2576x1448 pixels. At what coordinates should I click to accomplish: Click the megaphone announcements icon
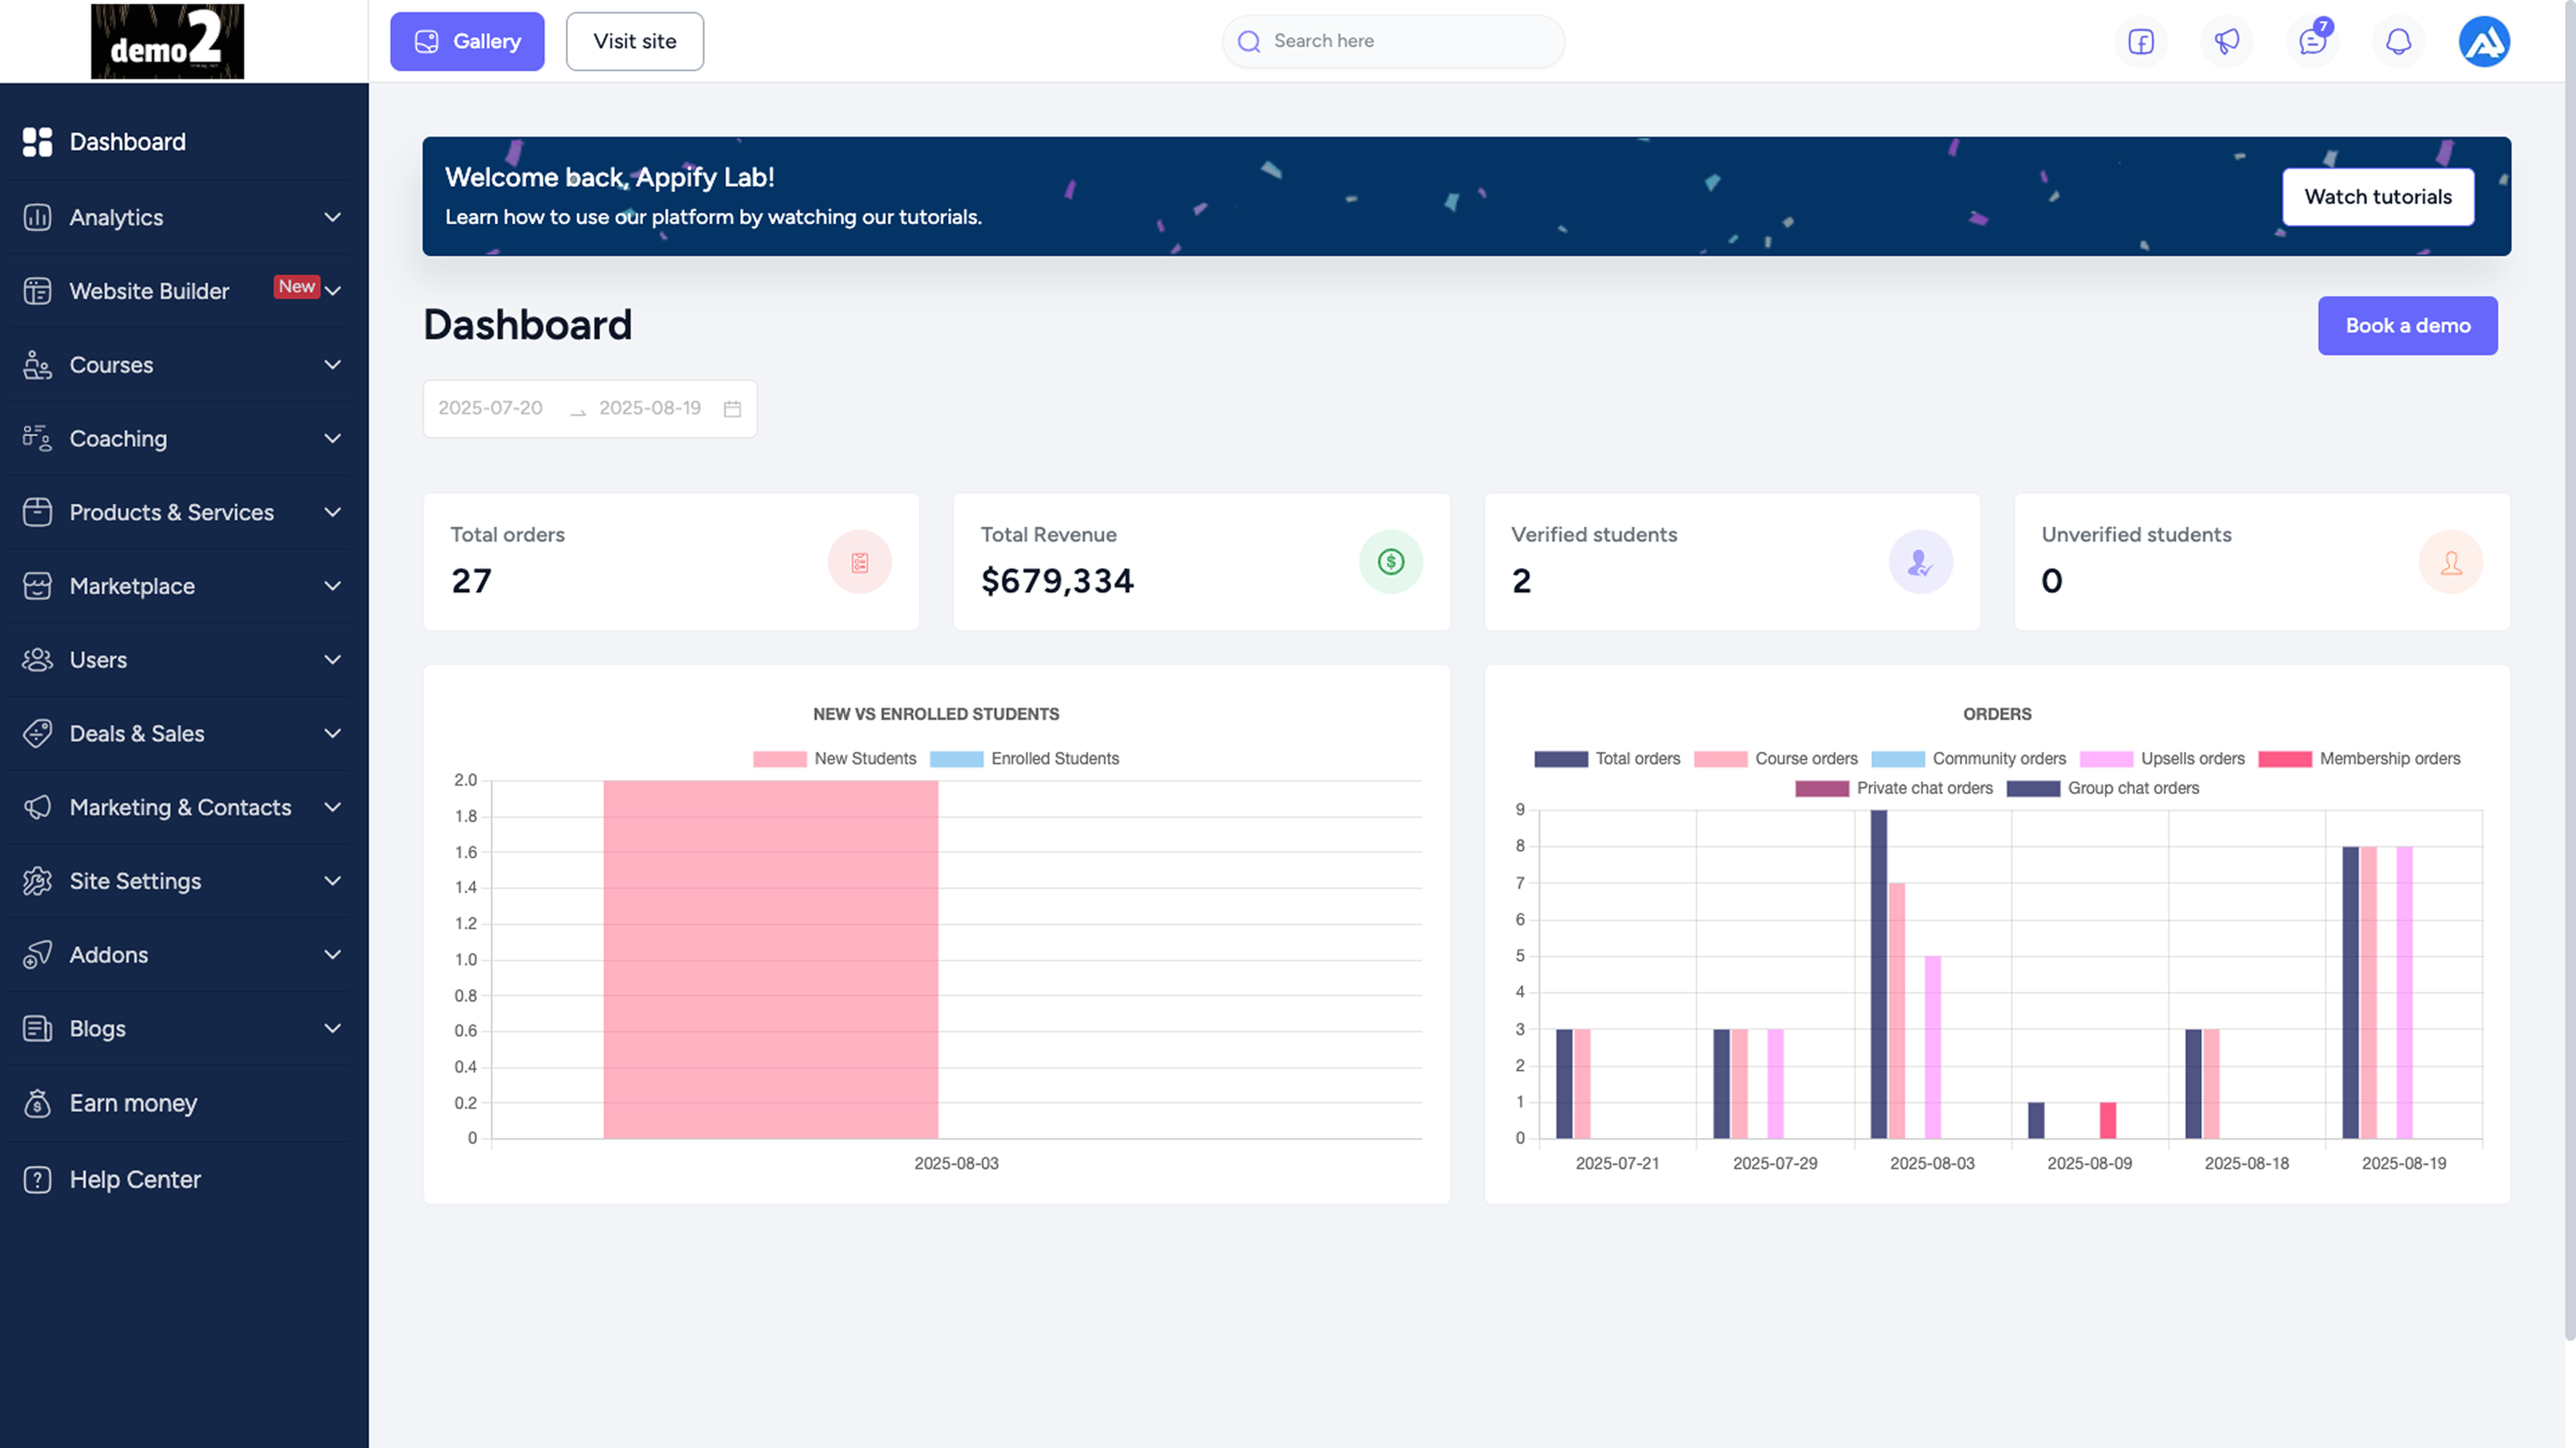click(2226, 42)
